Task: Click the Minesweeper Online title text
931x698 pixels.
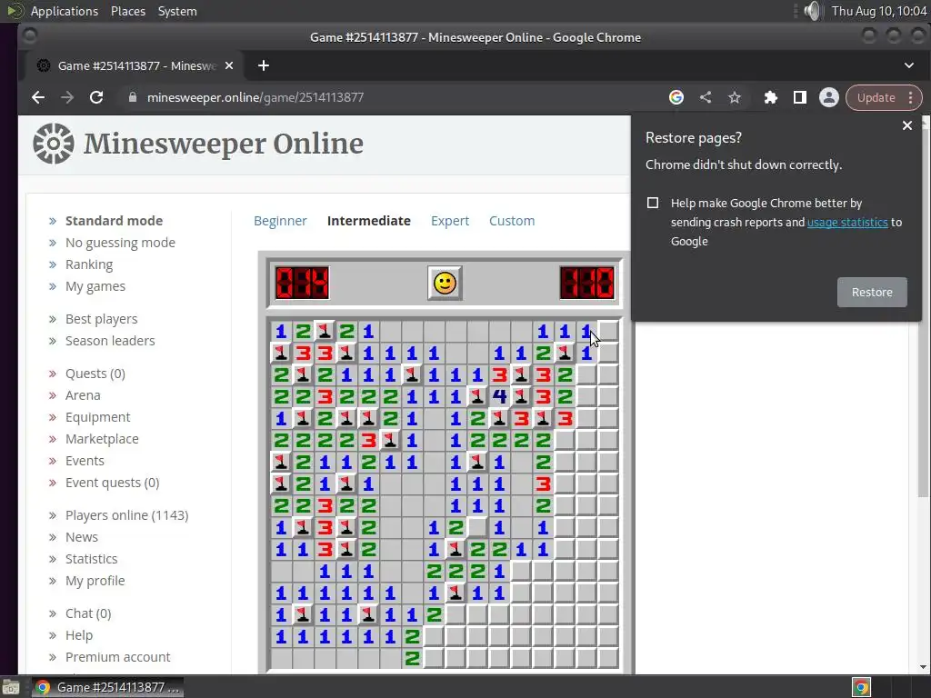Action: coord(224,144)
